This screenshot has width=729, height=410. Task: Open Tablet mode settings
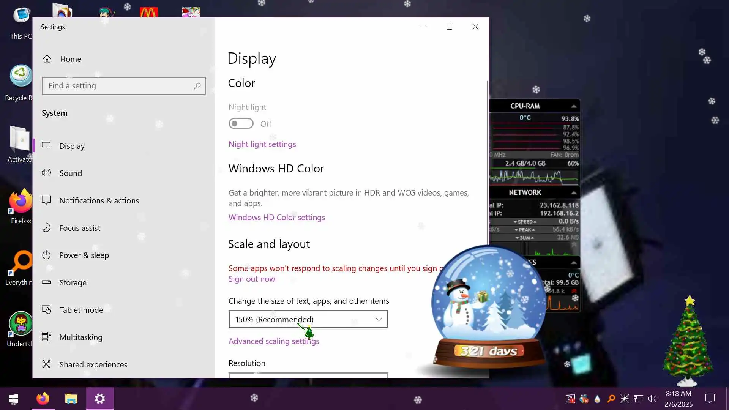(x=81, y=310)
